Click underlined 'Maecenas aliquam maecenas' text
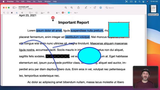 pyautogui.click(x=109, y=43)
